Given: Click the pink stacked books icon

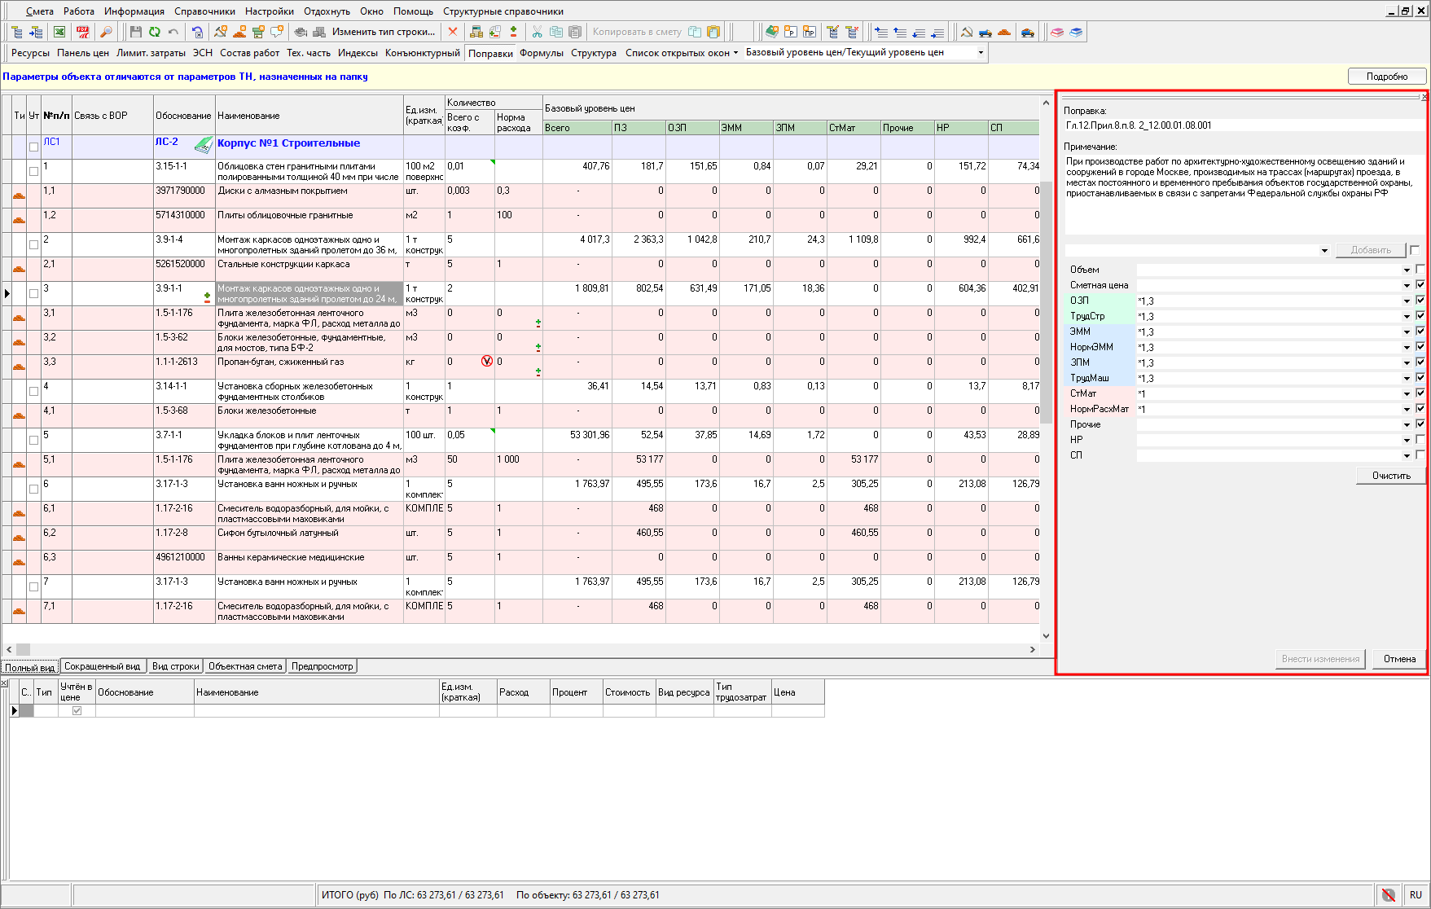Looking at the screenshot, I should [x=1057, y=32].
